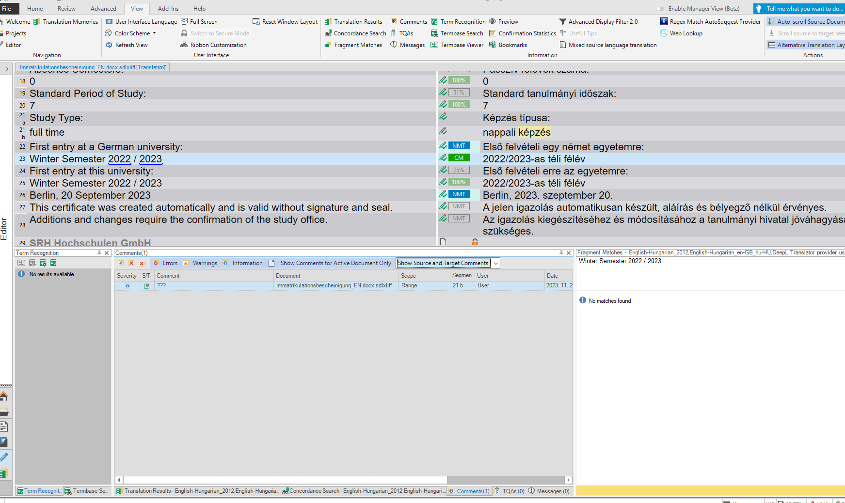845x503 pixels.
Task: Toggle Warnings filter in Comments panel
Action: coord(200,263)
